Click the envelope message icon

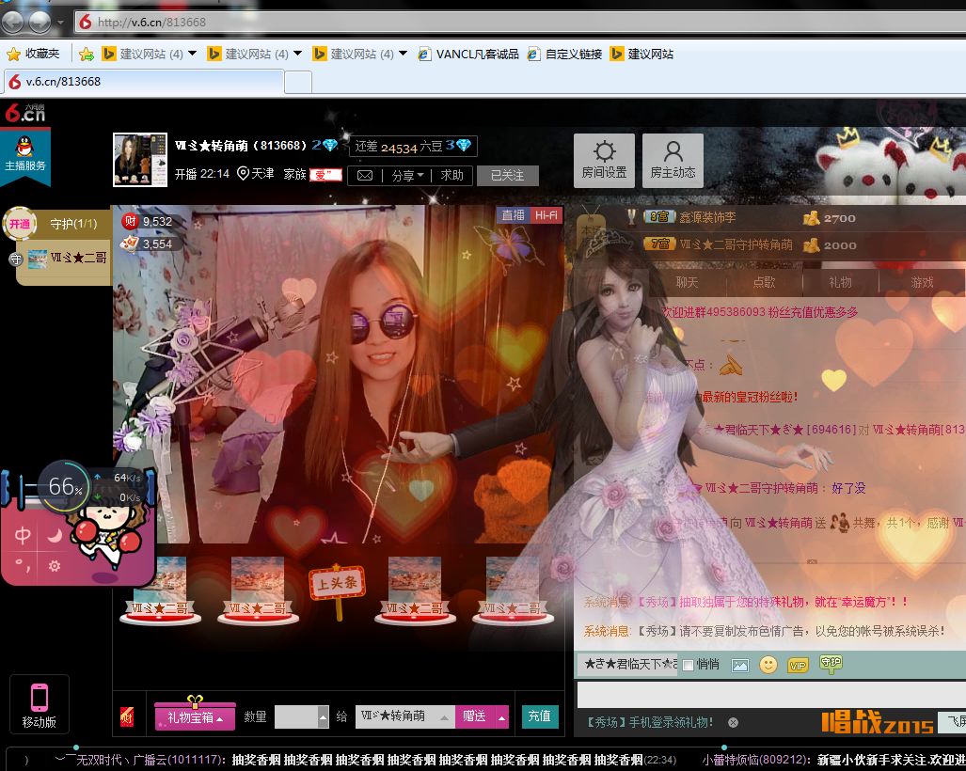365,176
